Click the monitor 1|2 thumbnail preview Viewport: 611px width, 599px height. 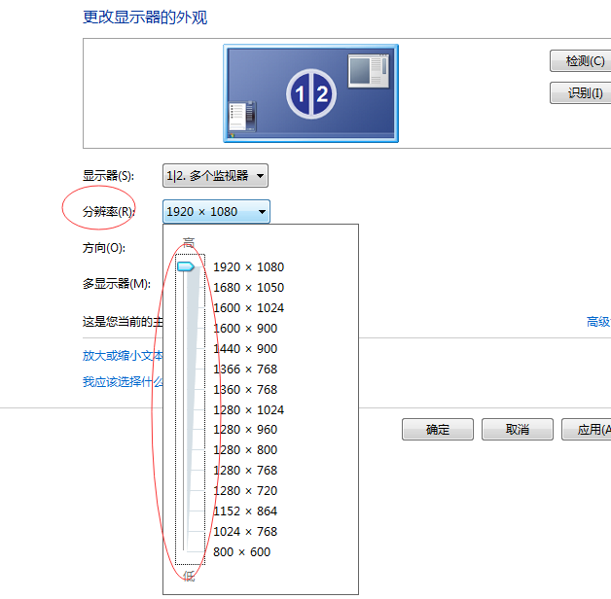tap(310, 93)
